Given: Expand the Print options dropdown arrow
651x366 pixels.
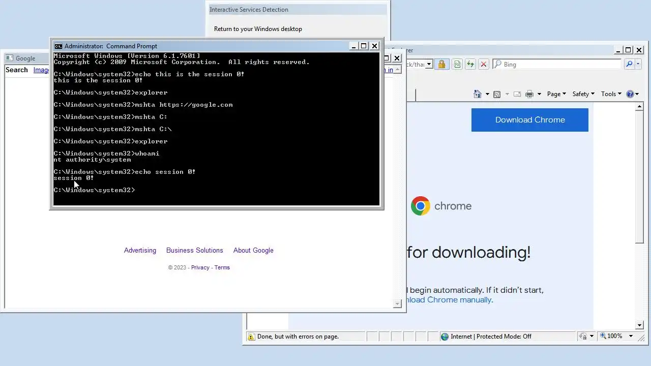Looking at the screenshot, I should pyautogui.click(x=539, y=94).
